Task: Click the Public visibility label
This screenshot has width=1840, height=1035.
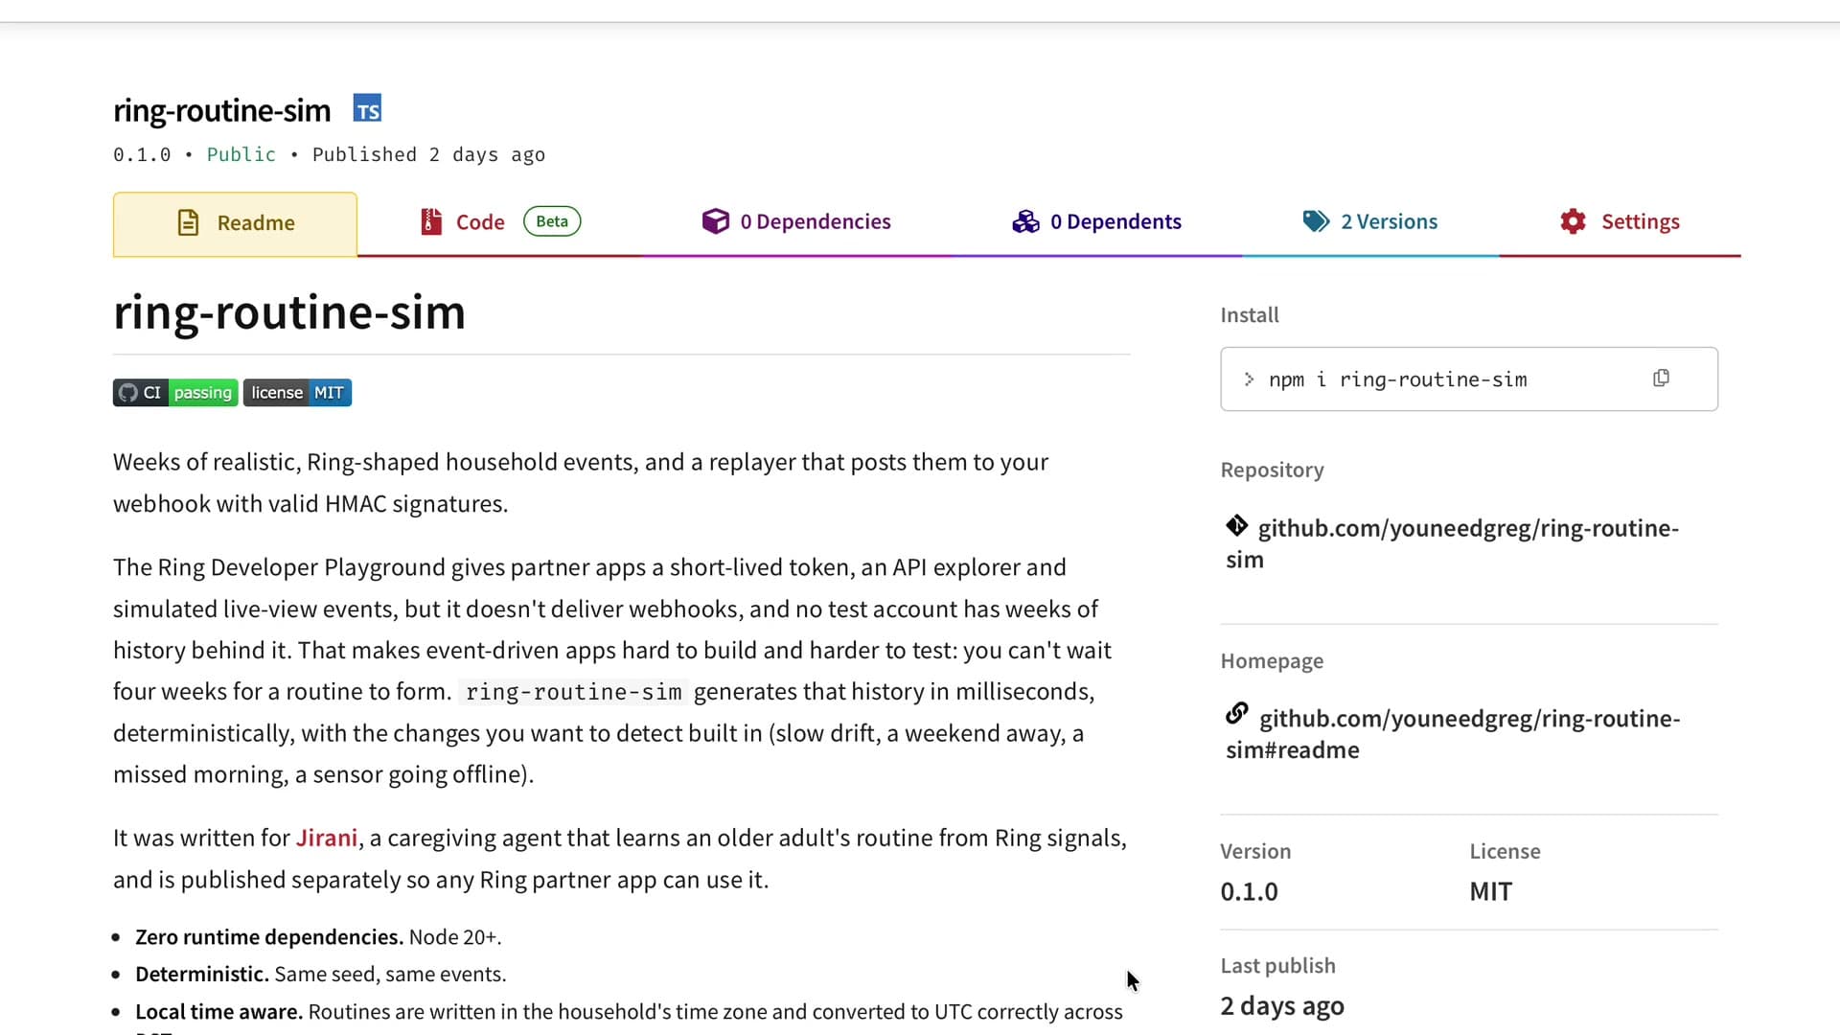Action: pos(241,155)
